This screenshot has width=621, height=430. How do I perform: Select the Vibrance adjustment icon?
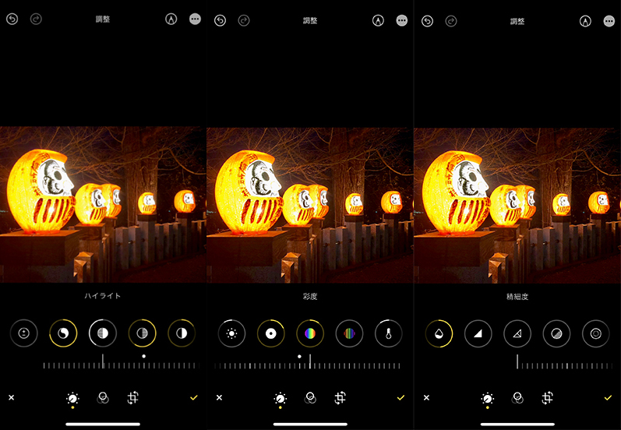tap(349, 333)
